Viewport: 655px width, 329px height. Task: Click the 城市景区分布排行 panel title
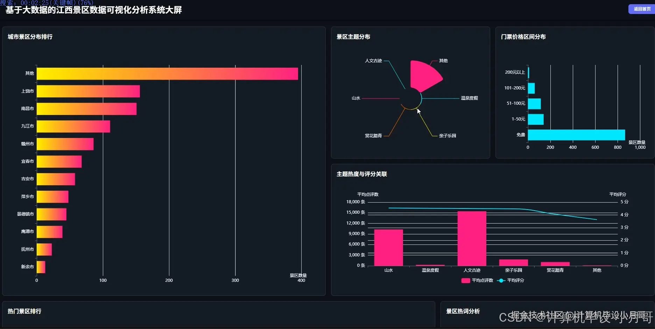coord(30,37)
